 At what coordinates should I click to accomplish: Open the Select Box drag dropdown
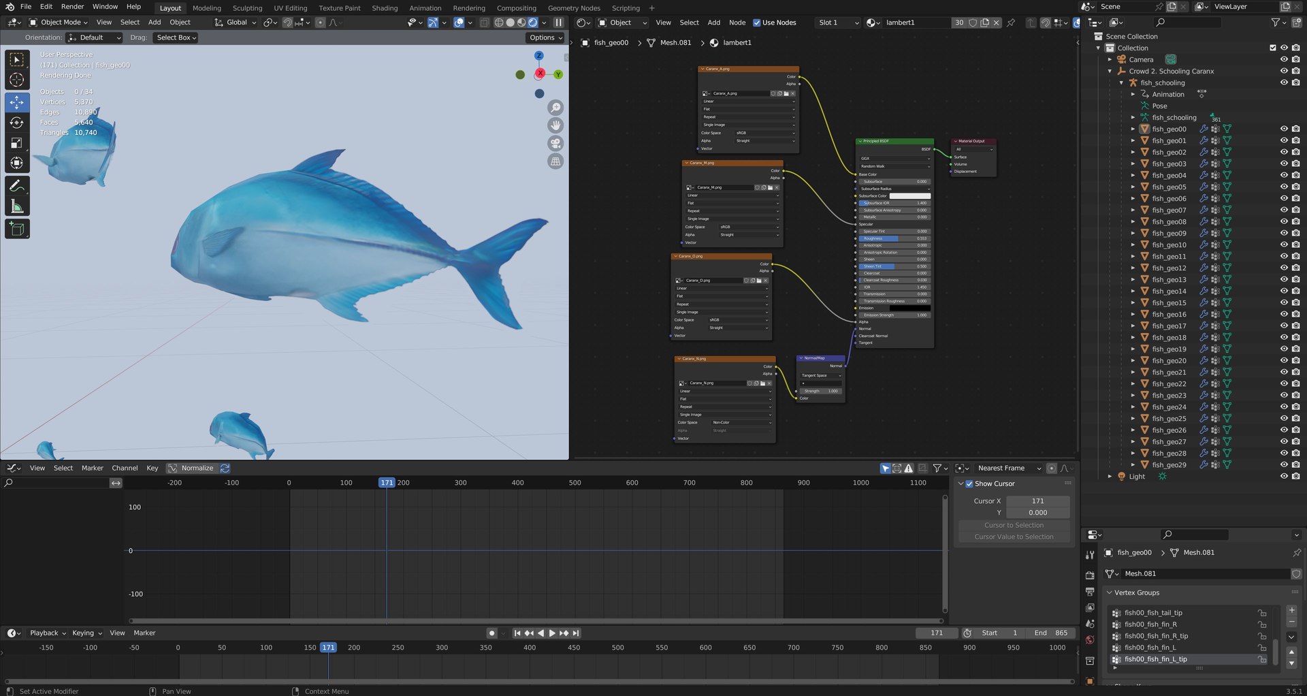point(176,37)
